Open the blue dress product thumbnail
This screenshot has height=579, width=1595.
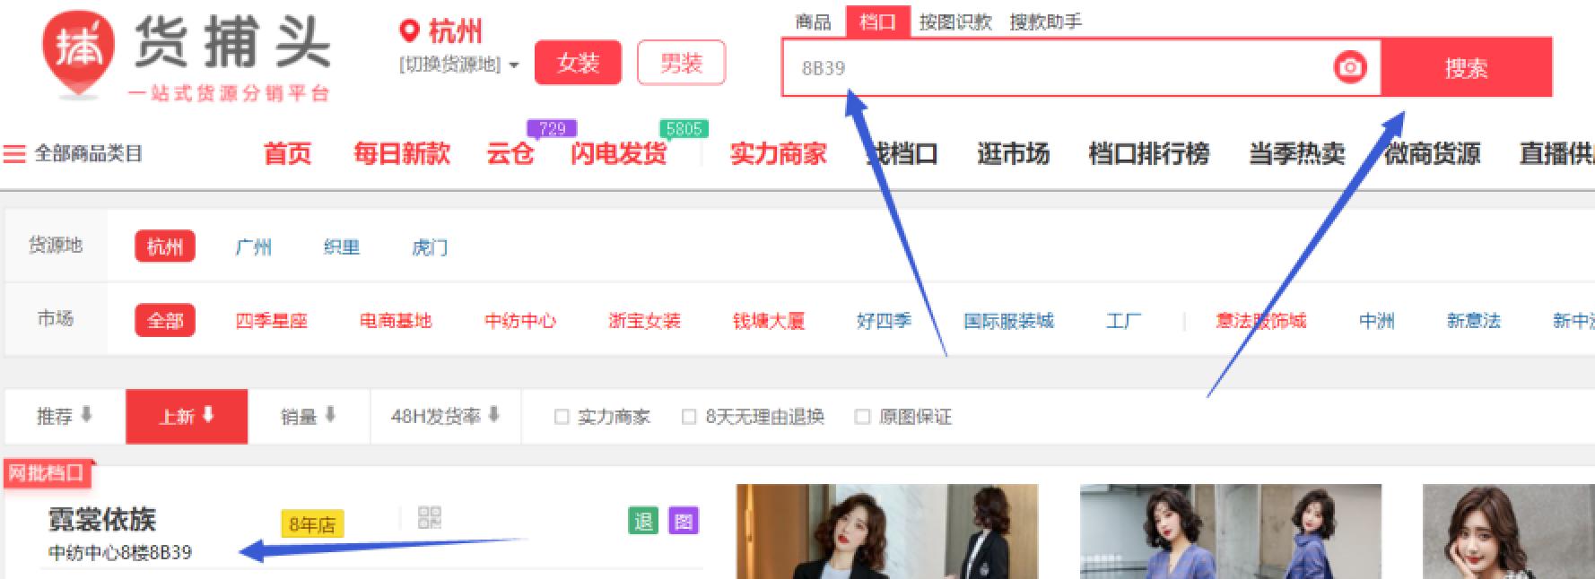coord(1231,531)
